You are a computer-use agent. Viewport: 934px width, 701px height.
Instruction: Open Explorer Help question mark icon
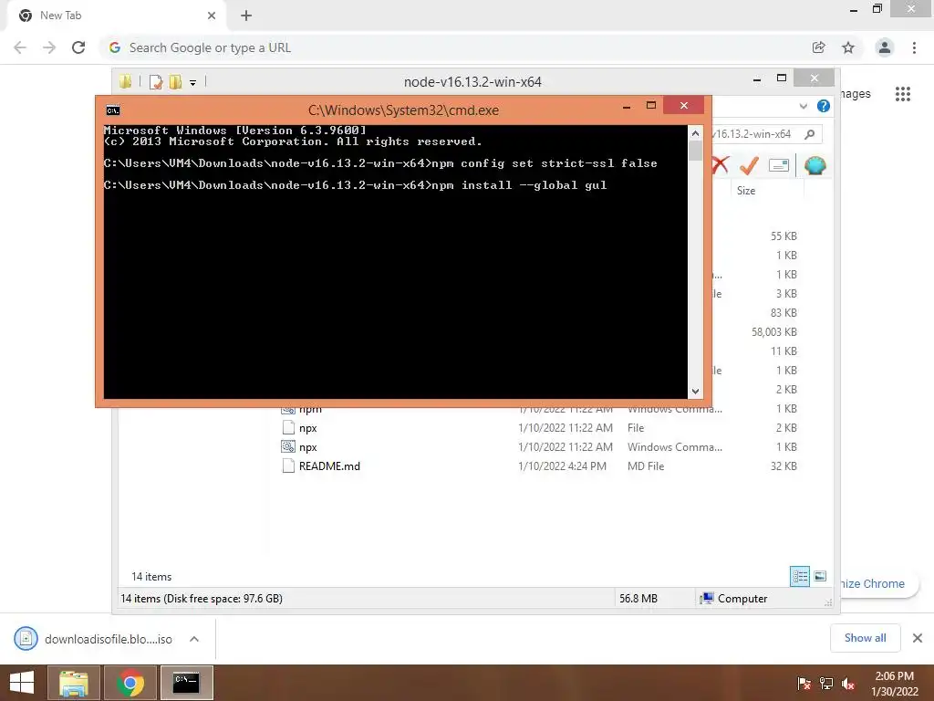click(x=824, y=106)
